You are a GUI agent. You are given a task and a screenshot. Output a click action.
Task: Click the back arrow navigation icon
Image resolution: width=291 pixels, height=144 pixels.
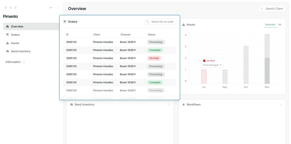(51, 8)
